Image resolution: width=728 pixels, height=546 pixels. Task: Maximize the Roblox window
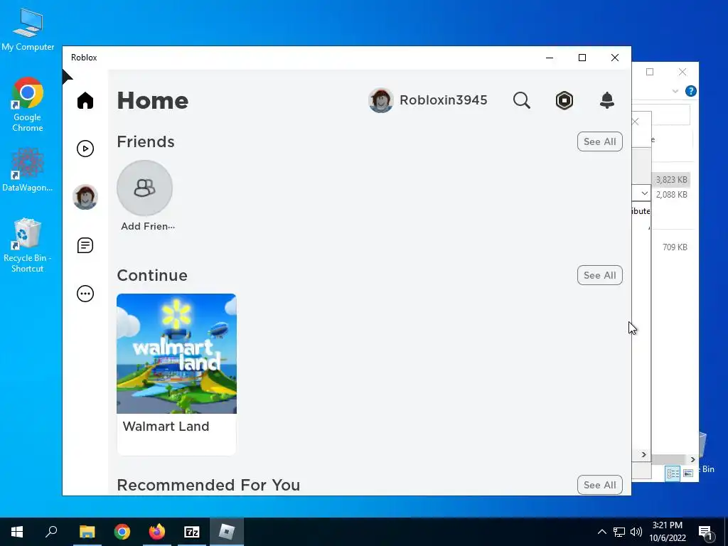point(582,58)
